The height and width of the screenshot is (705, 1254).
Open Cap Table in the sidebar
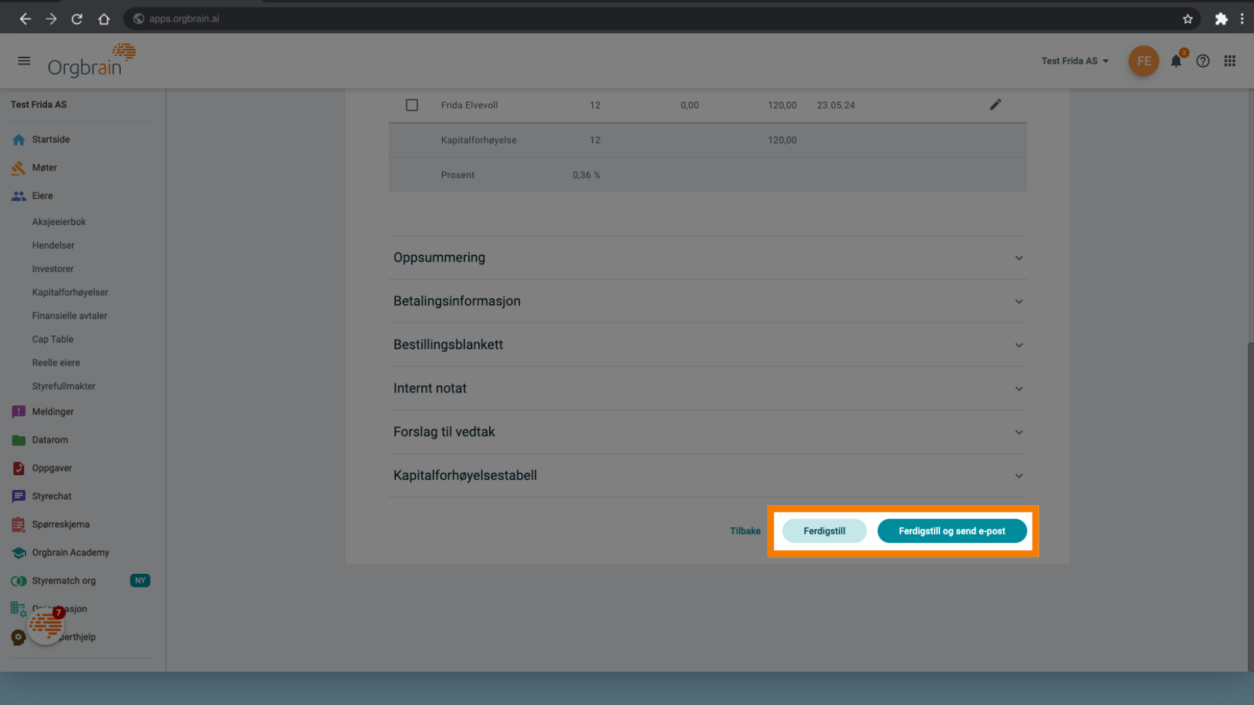coord(53,339)
